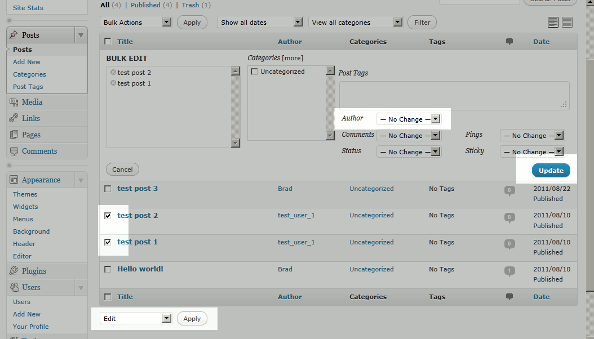Screen dimensions: 594x339
Task: Click the Plugins icon in sidebar
Action: (x=14, y=271)
